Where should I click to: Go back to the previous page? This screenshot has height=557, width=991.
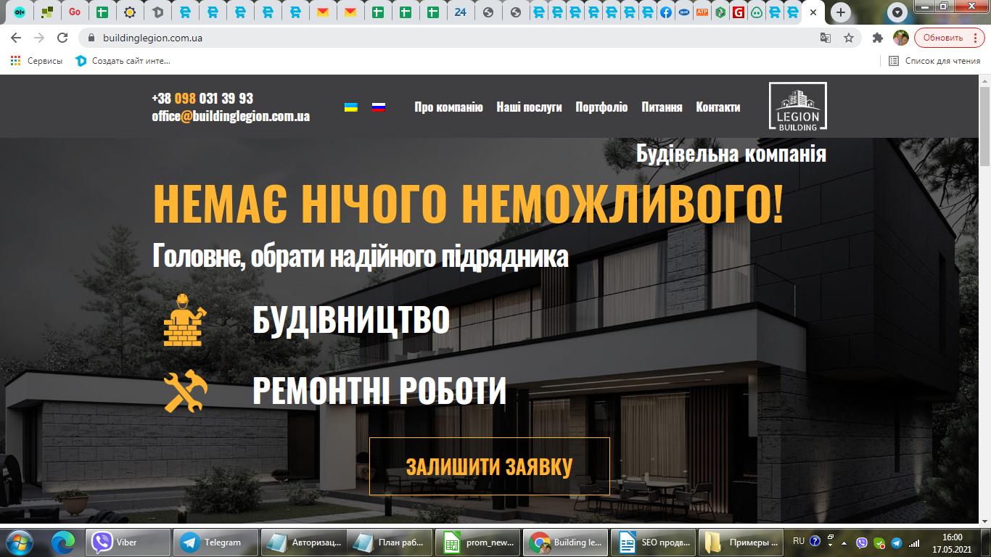16,38
